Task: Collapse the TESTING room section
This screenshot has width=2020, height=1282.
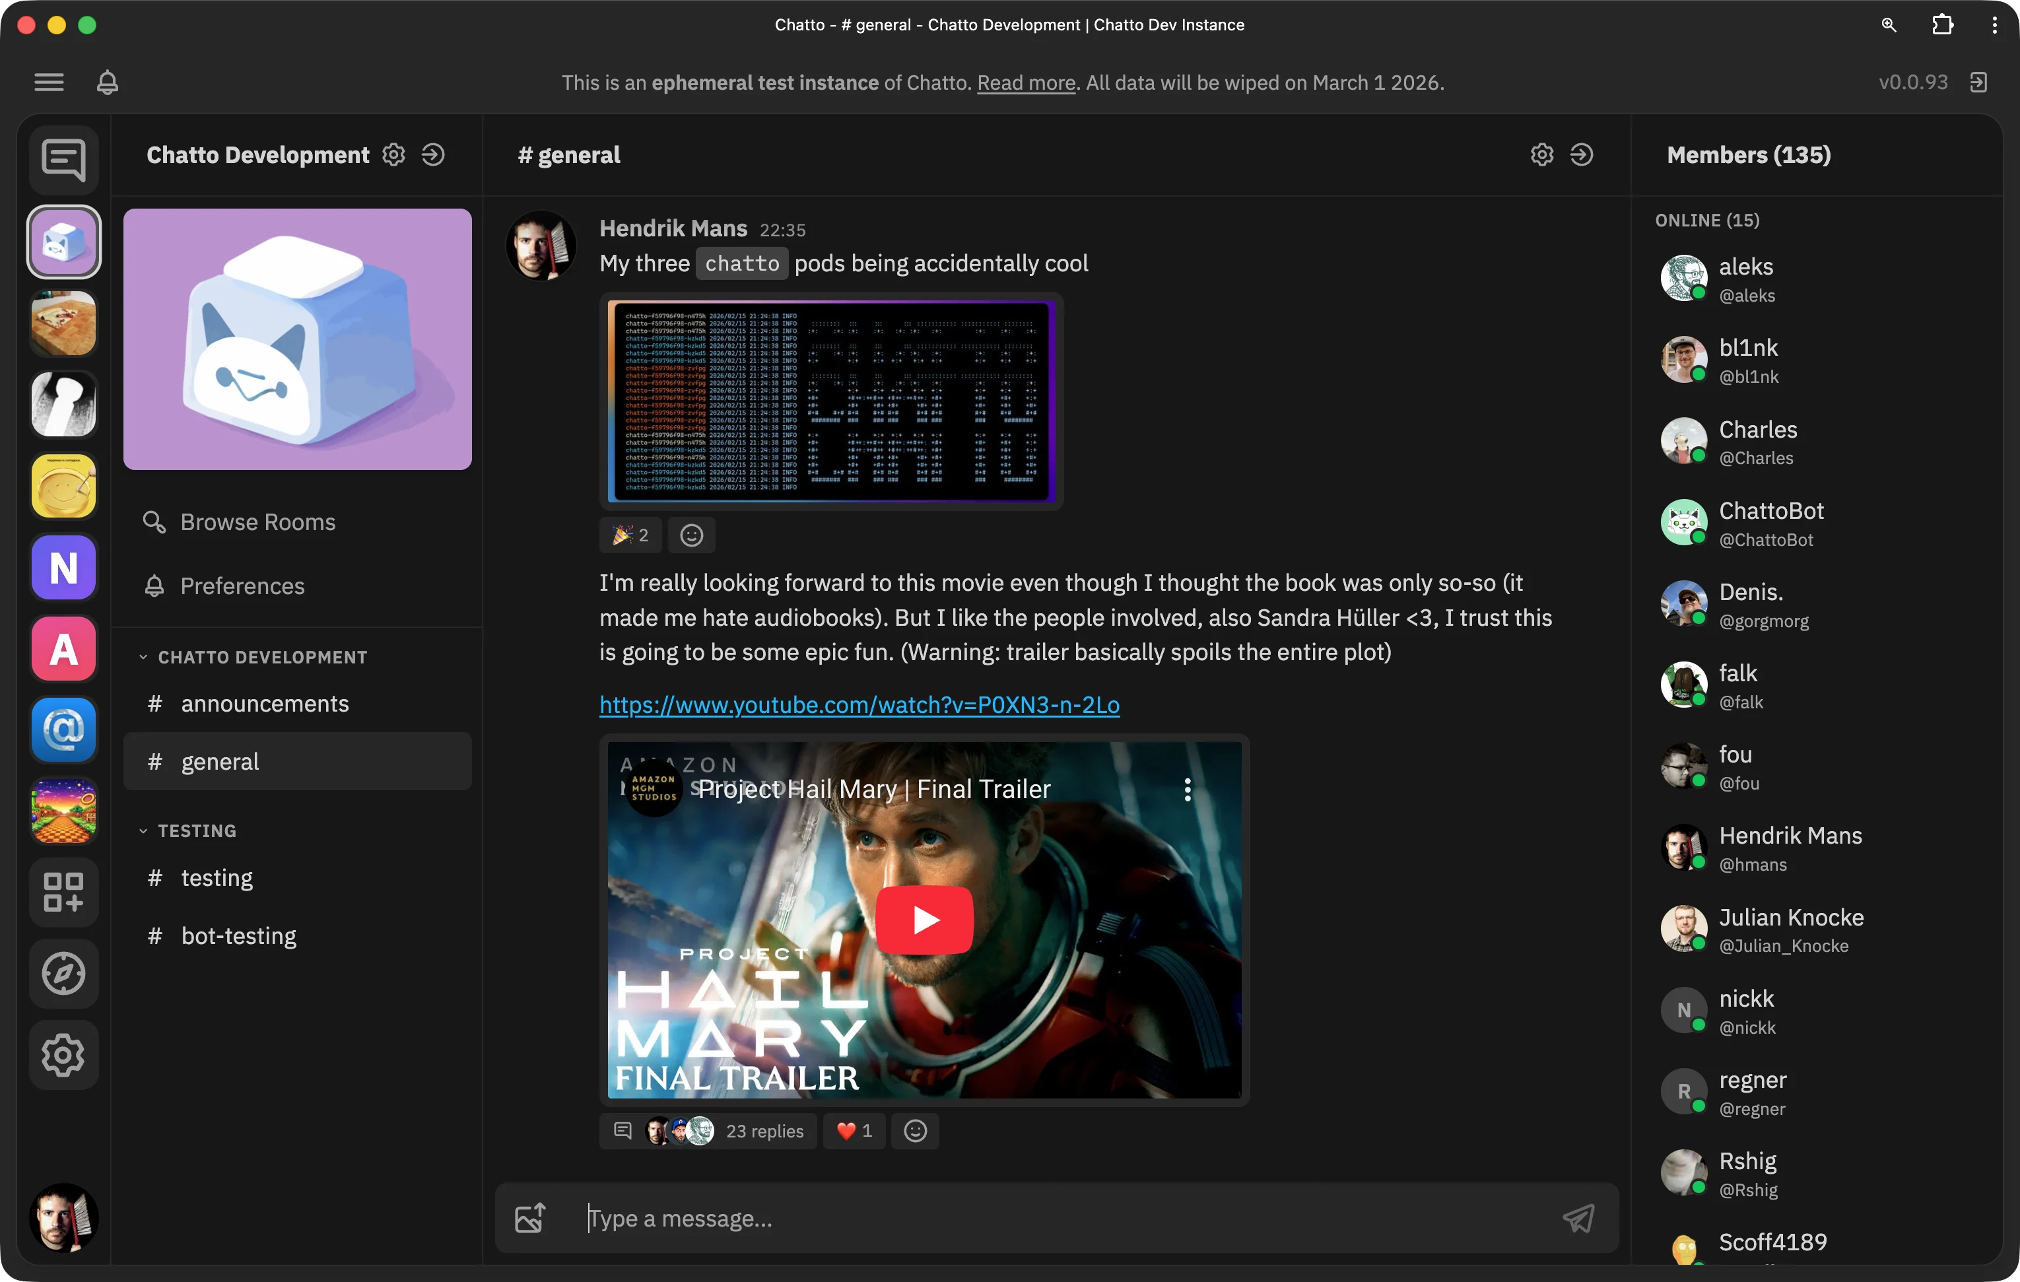Action: [143, 830]
